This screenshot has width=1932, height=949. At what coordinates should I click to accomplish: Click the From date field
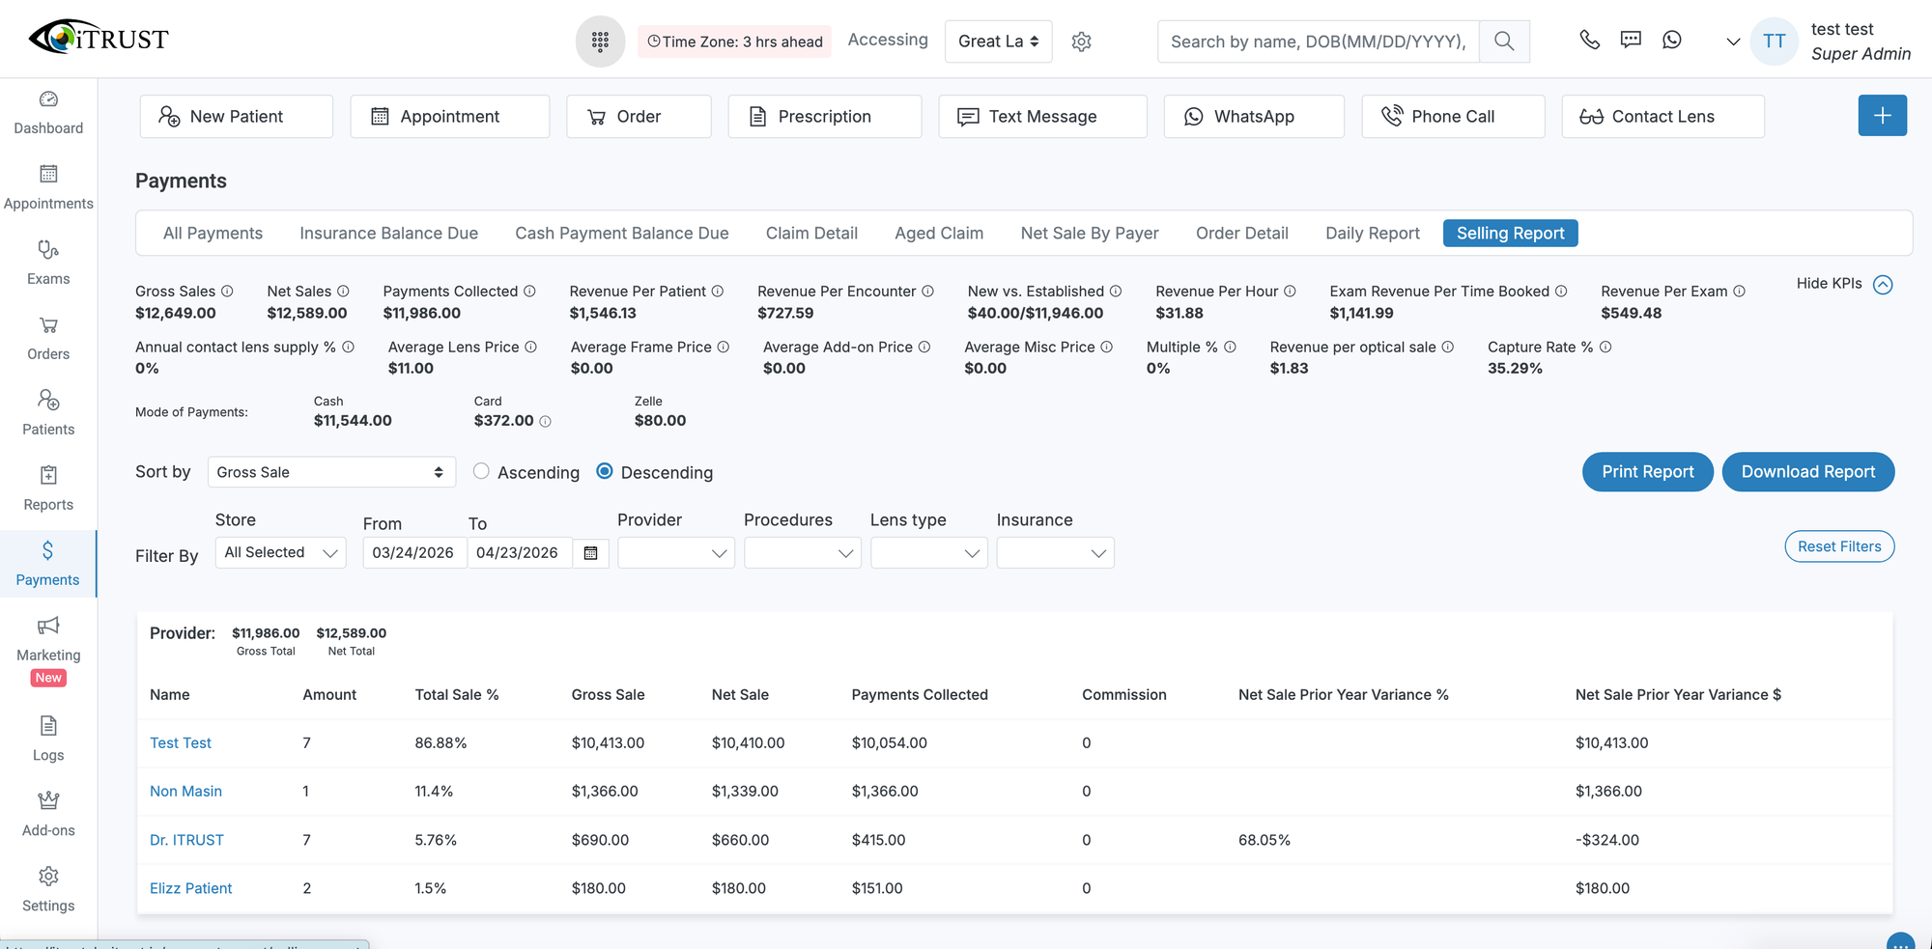413,553
